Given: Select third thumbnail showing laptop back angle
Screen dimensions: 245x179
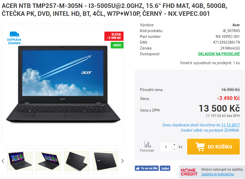Looking at the screenshot, I should coord(77,161).
